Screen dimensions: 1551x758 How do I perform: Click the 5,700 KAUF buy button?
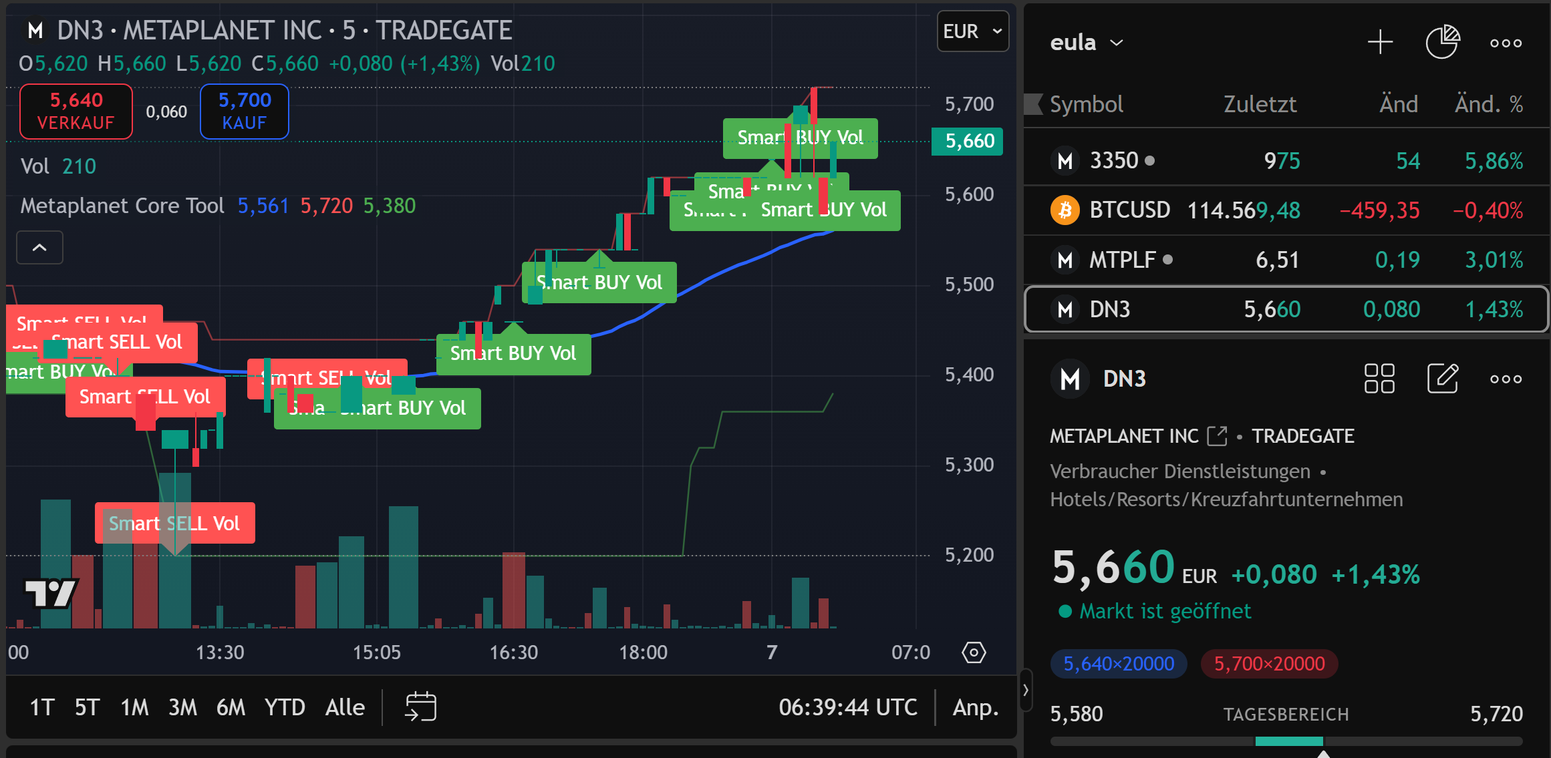[245, 112]
